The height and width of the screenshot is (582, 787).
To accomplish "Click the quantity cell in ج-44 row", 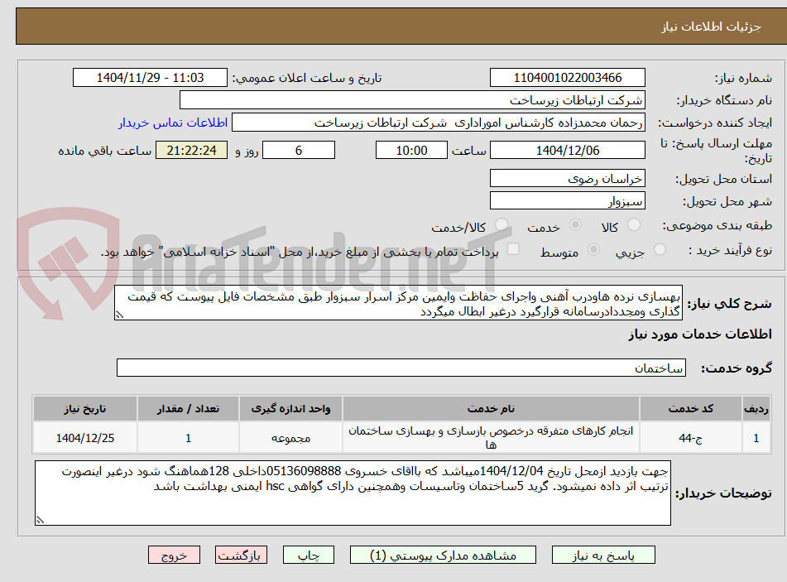I will pos(188,438).
